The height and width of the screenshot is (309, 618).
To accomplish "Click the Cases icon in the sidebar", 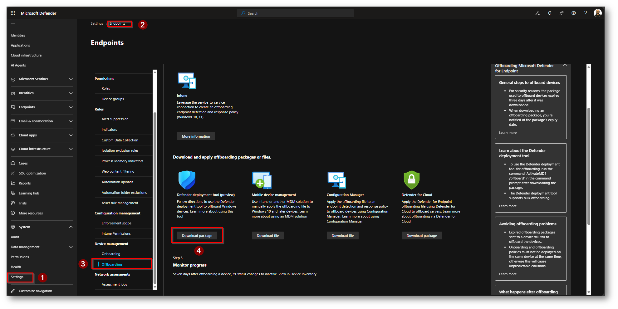I will click(x=13, y=163).
